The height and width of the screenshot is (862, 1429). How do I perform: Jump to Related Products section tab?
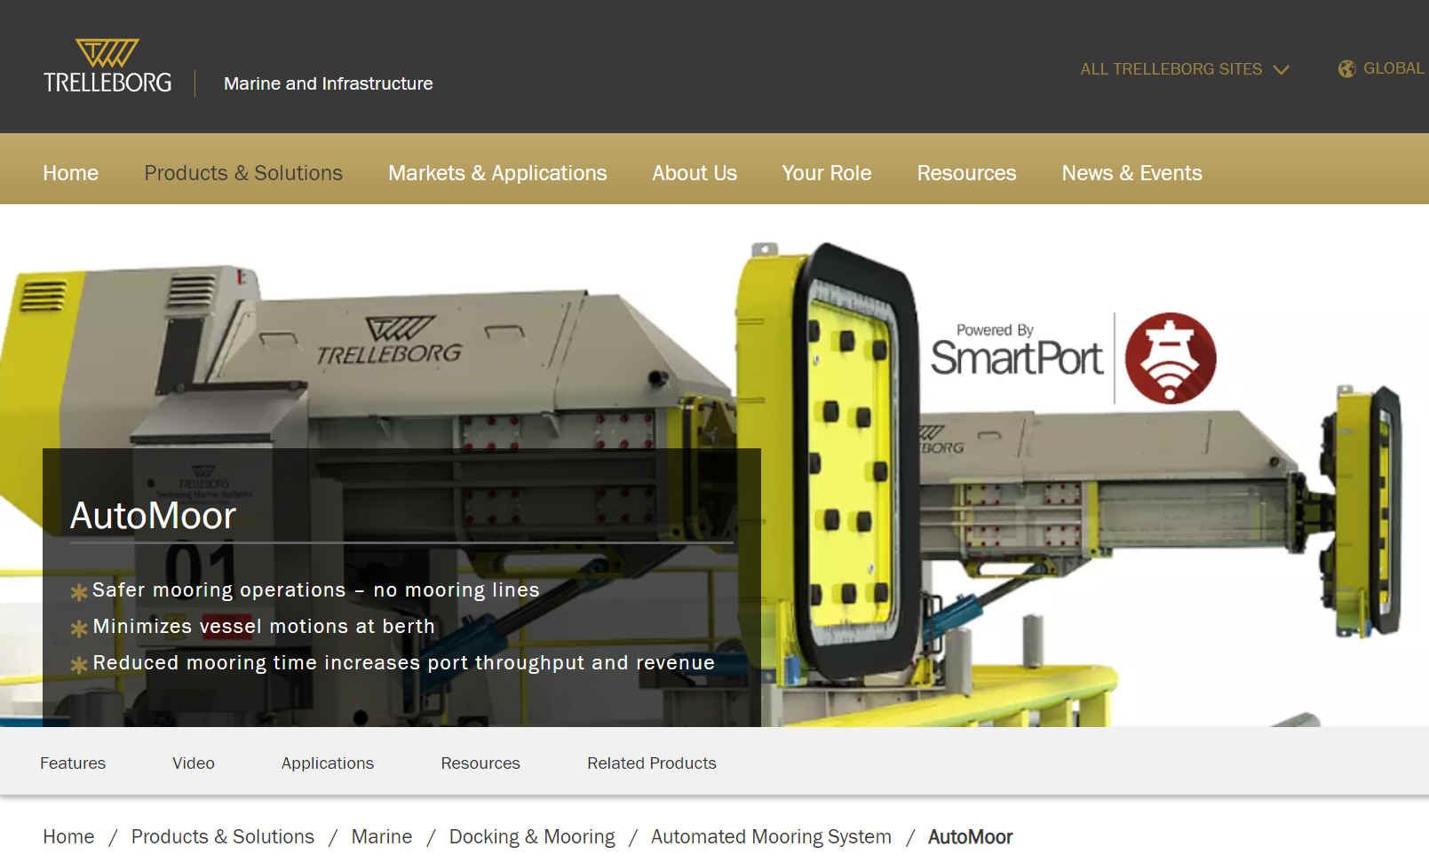pyautogui.click(x=652, y=763)
